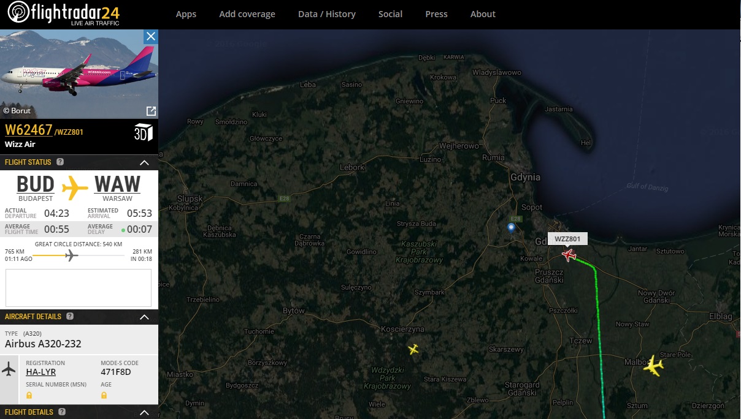Click the aircraft silhouette icon beside registration
Viewport: 741px width, 419px height.
pos(9,369)
